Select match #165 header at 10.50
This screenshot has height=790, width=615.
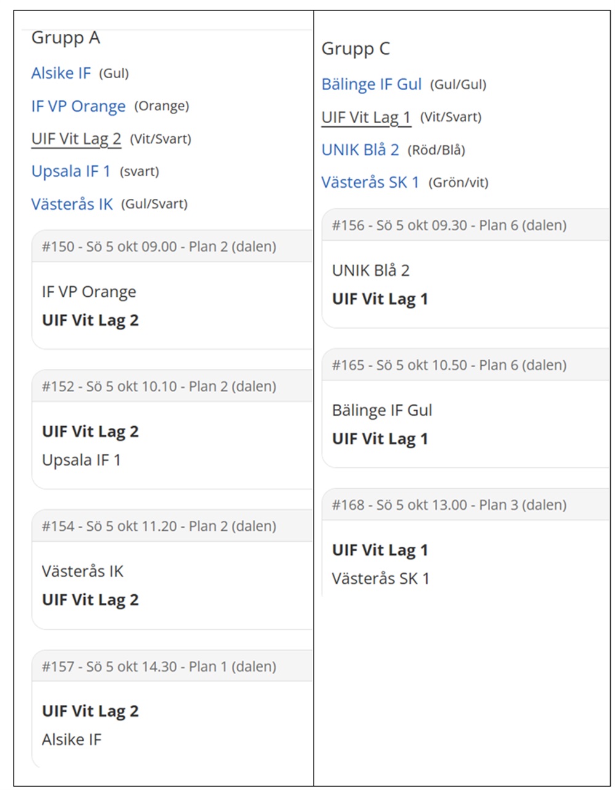(450, 365)
